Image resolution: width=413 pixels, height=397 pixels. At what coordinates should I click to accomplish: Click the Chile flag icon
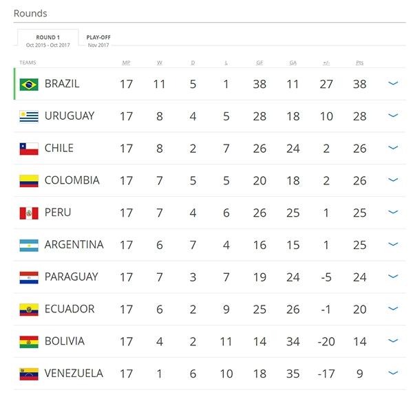point(29,149)
